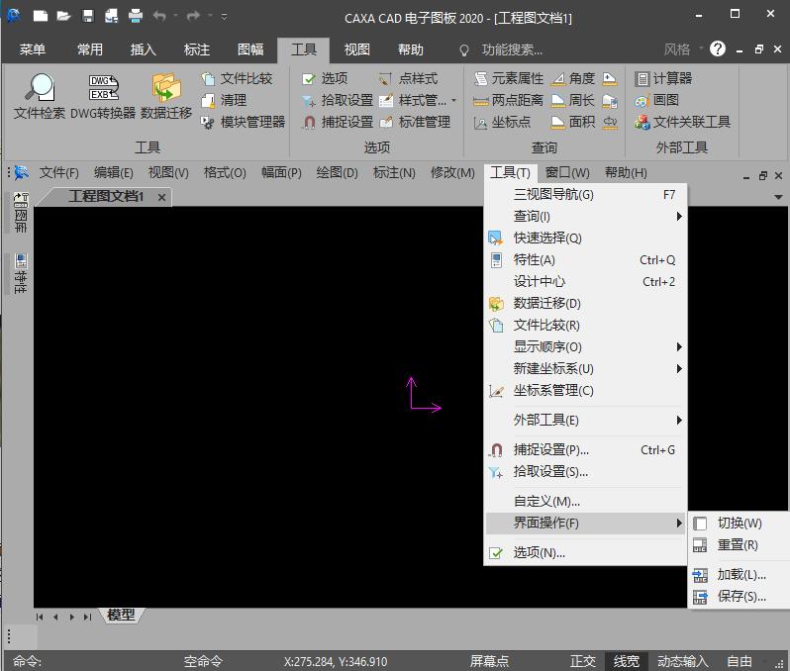Open the help question mark icon
This screenshot has width=790, height=671.
tap(718, 48)
